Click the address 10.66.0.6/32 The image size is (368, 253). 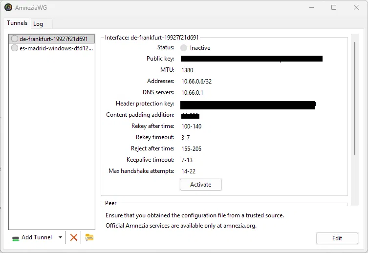196,82
